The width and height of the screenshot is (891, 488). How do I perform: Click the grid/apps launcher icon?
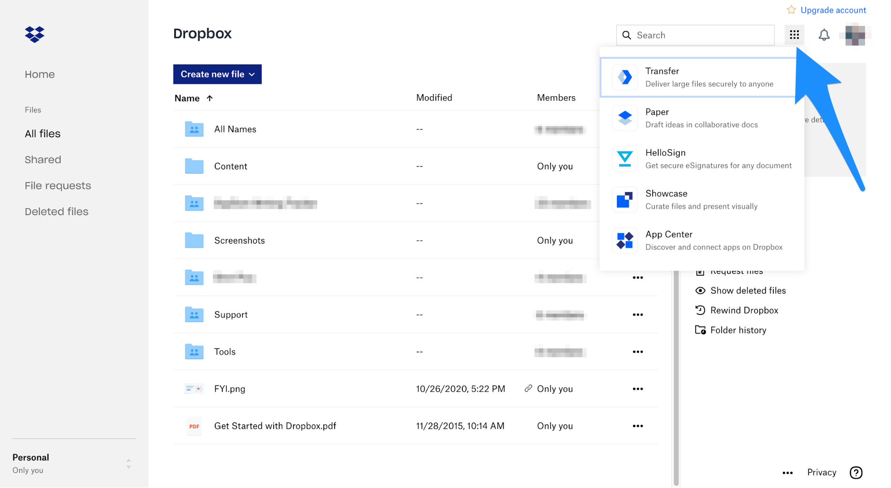tap(794, 35)
